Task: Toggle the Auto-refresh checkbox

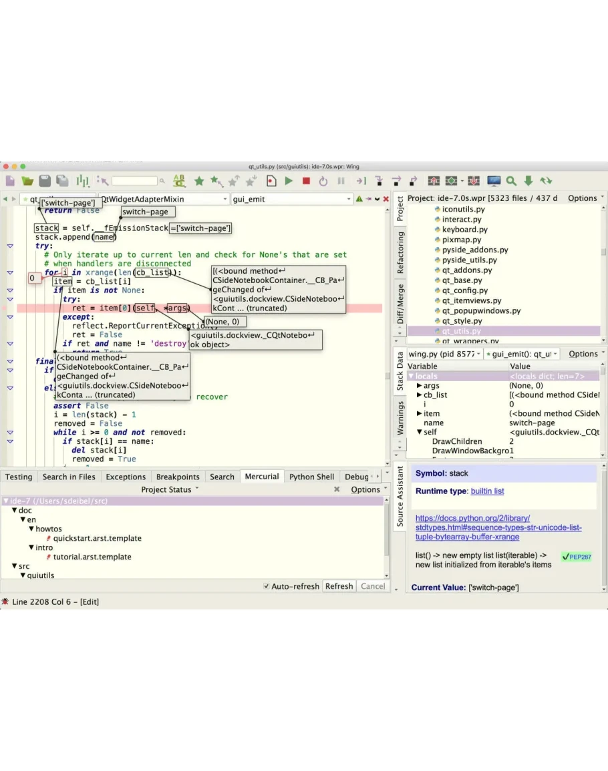Action: tap(267, 586)
